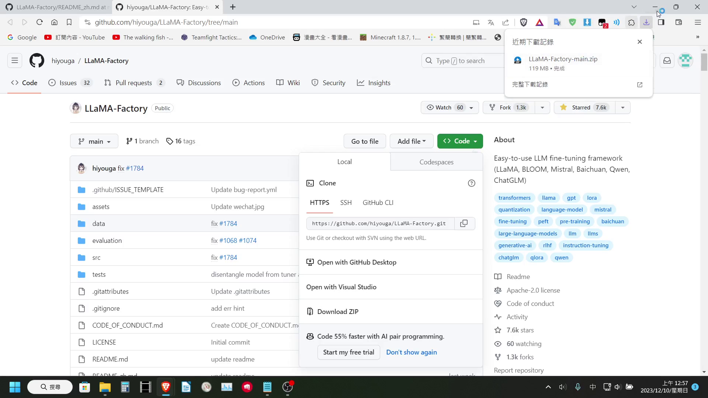Screen dimensions: 708x398
Task: Click Open with GitHub Desktop
Action: click(x=391, y=262)
